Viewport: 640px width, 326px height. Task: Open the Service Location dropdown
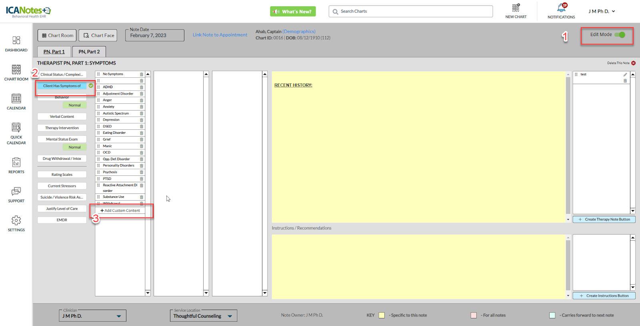230,316
